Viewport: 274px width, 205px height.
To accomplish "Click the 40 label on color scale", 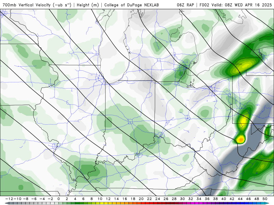I will pos(224,199).
